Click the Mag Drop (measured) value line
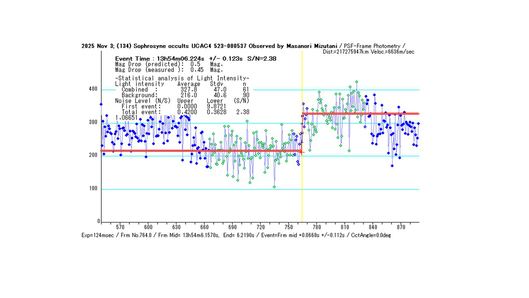Viewport: 529px width, 298px height. pos(169,70)
